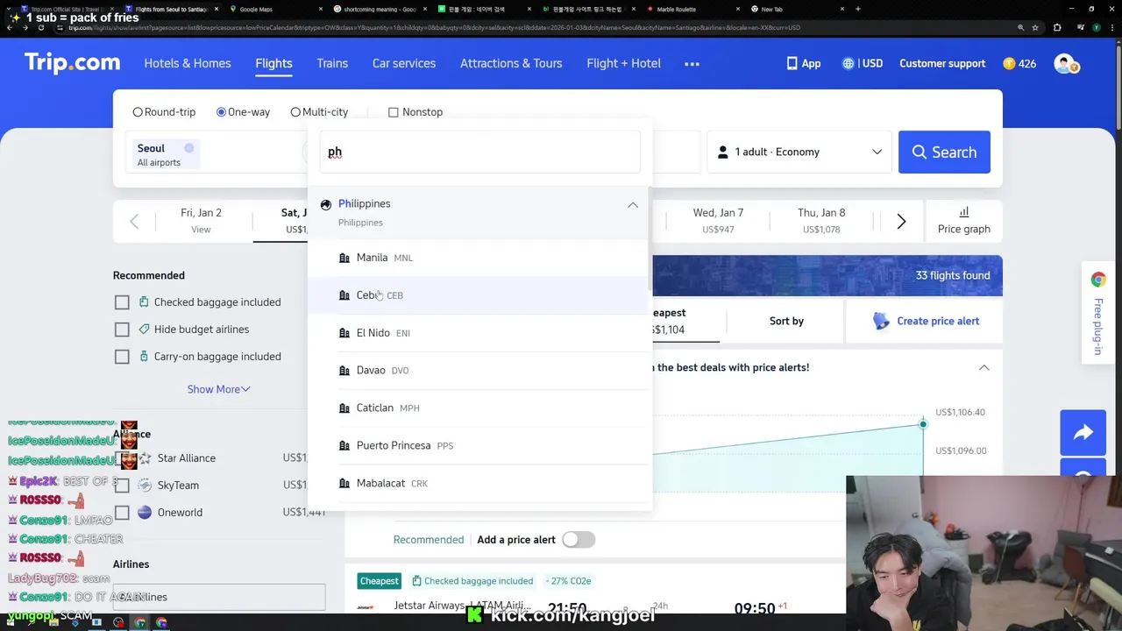The height and width of the screenshot is (631, 1122).
Task: Go to previous dates with left arrow
Action: (134, 221)
